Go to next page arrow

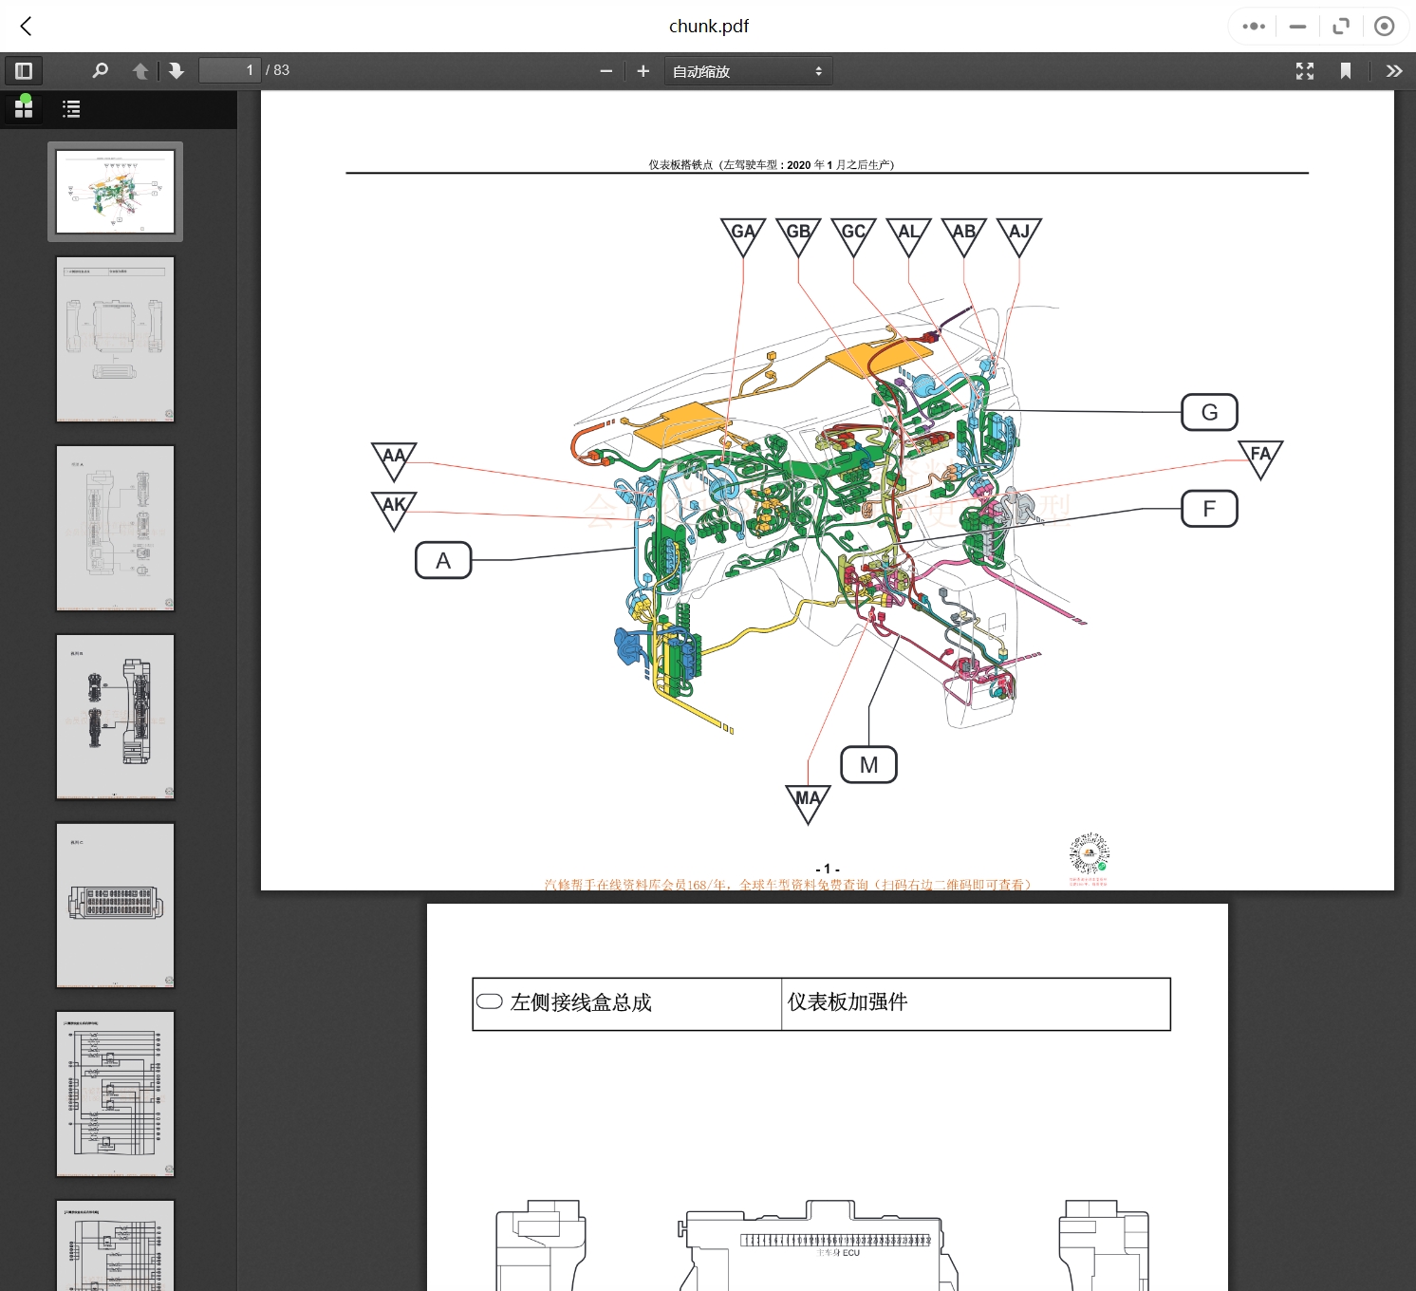click(x=177, y=71)
